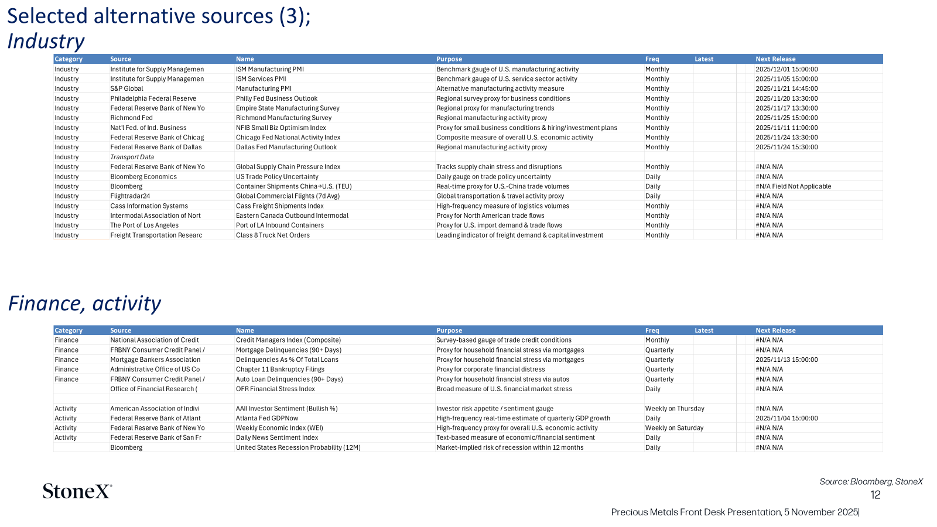937x527 pixels.
Task: Click the '2025/11/24 13:30:00' release date
Action: [x=786, y=138]
